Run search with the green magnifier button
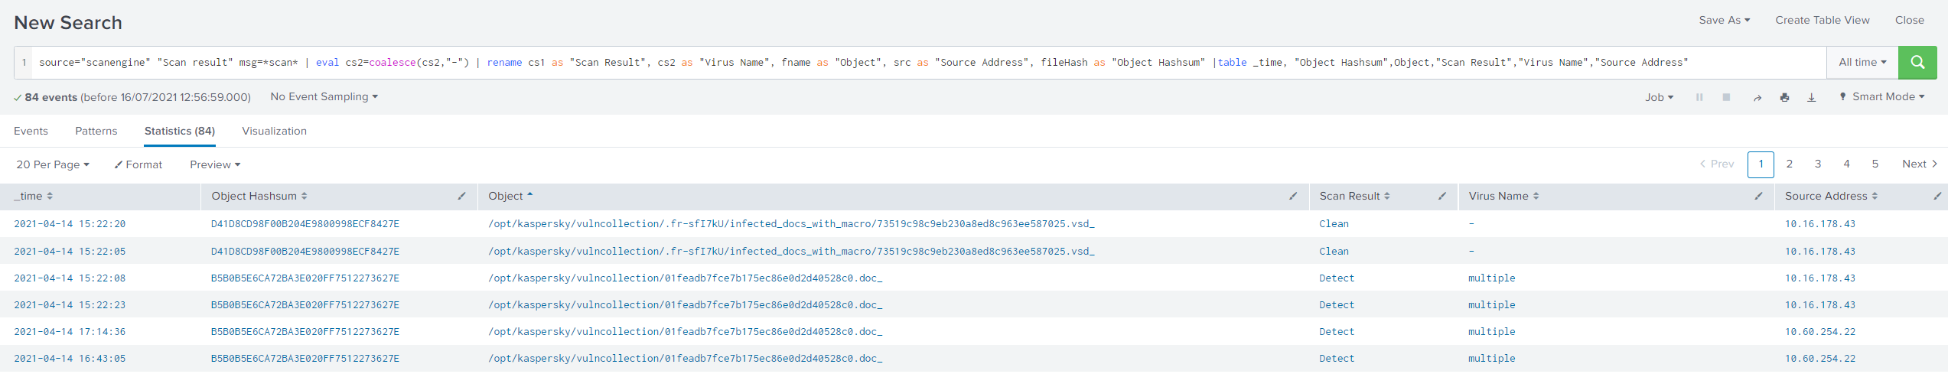The image size is (1948, 374). (1917, 62)
